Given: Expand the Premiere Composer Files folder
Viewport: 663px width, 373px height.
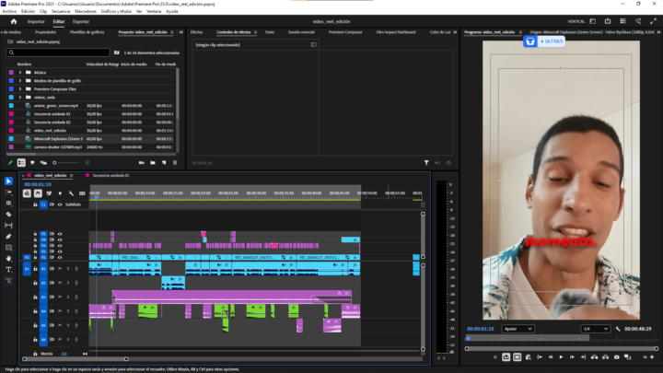Looking at the screenshot, I should point(19,88).
